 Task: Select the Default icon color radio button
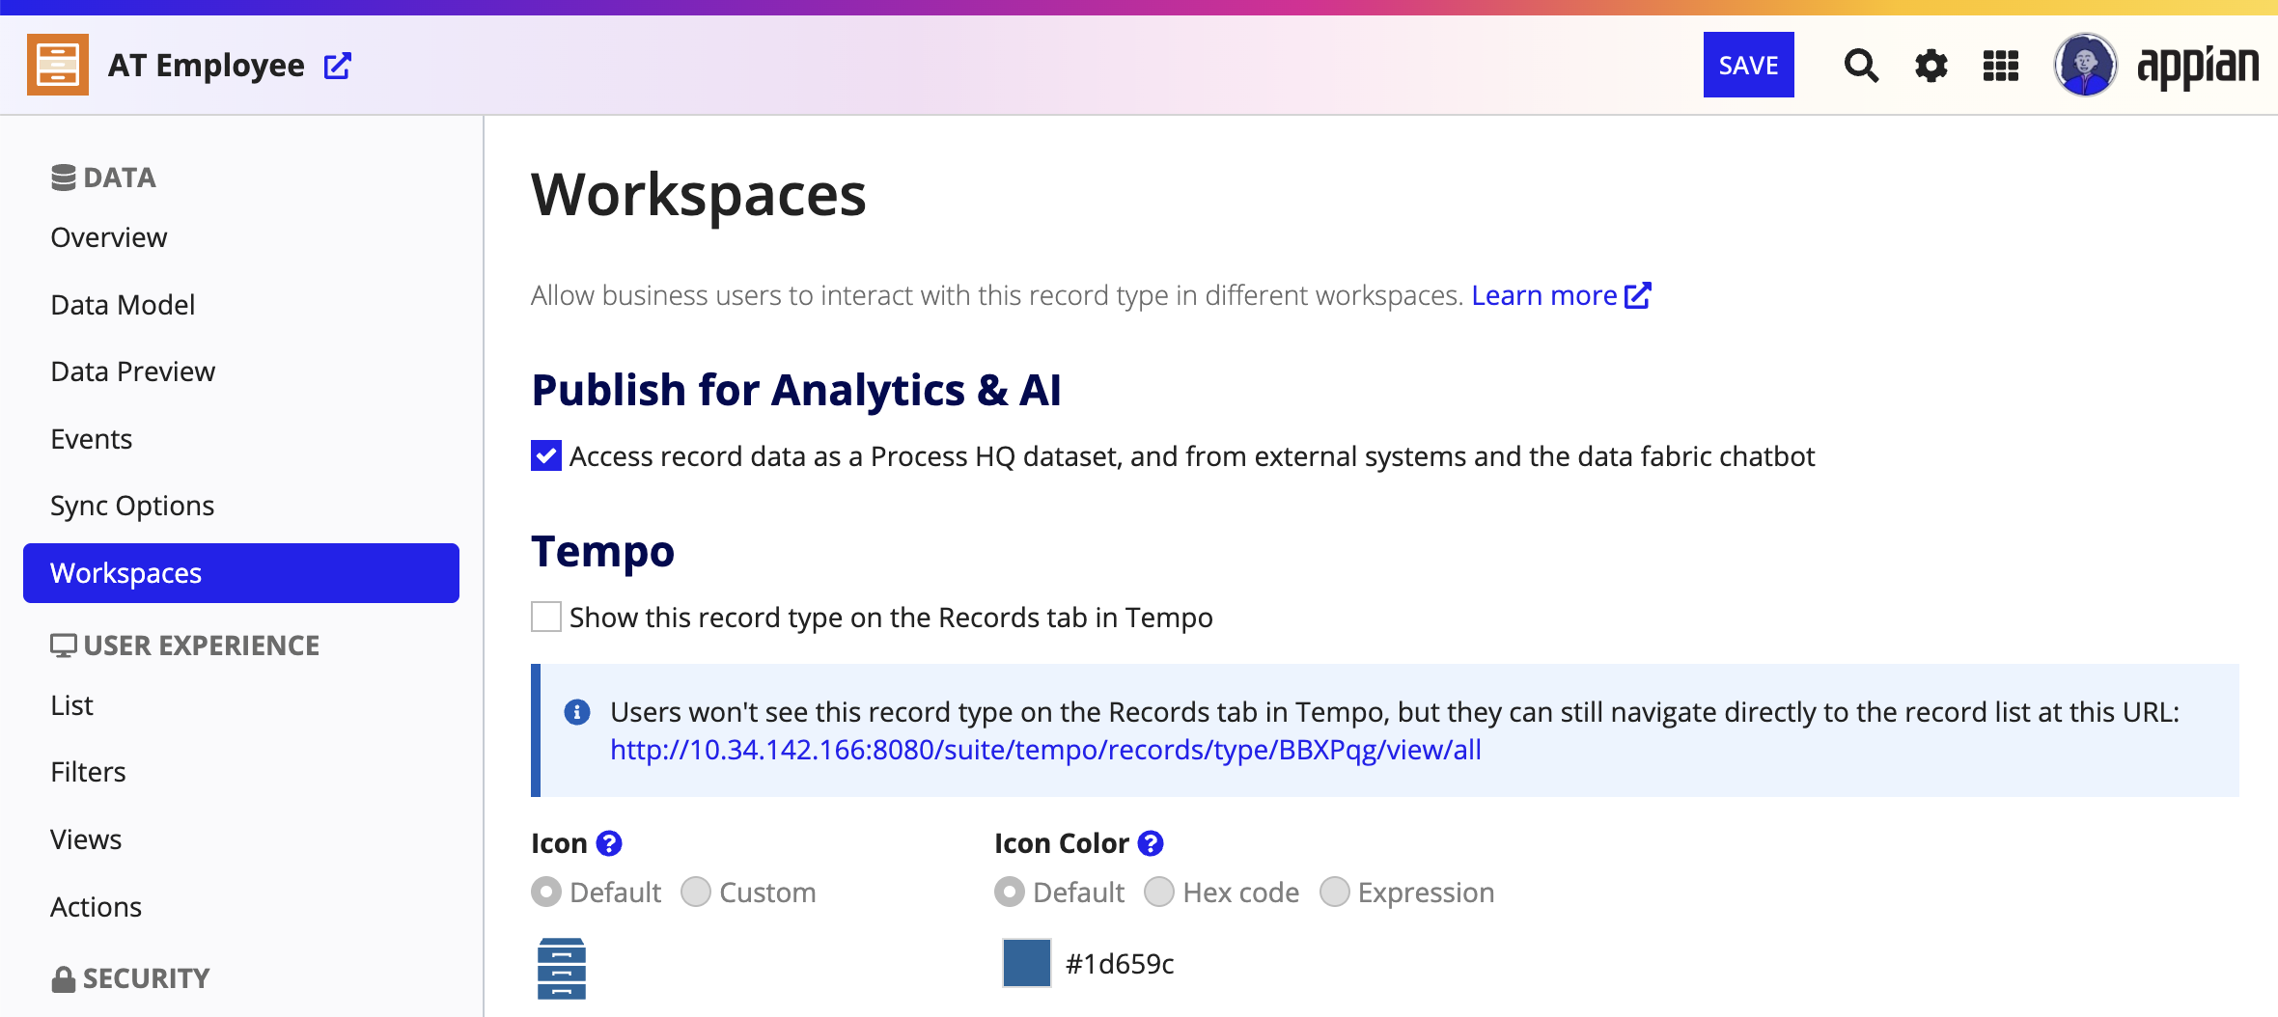pyautogui.click(x=1010, y=893)
